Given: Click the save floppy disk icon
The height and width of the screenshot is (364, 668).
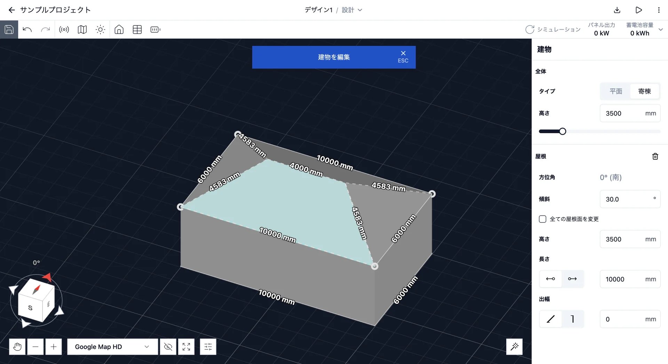Looking at the screenshot, I should (9, 30).
